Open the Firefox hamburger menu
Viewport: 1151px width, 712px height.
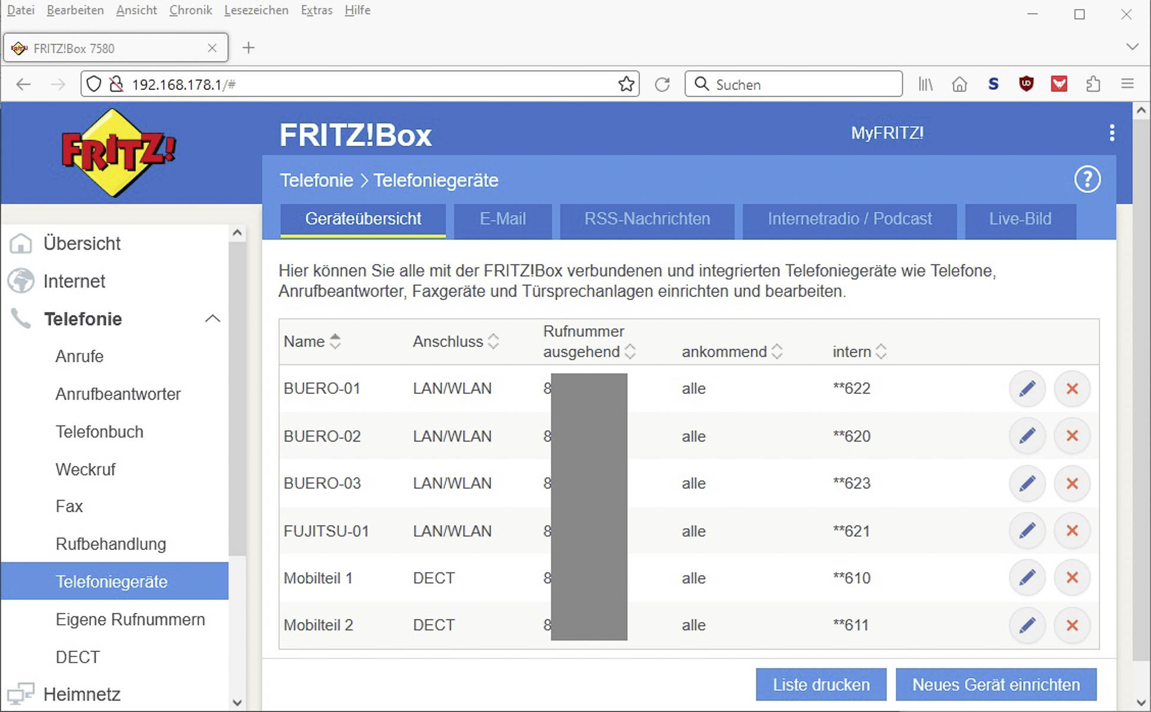point(1127,84)
